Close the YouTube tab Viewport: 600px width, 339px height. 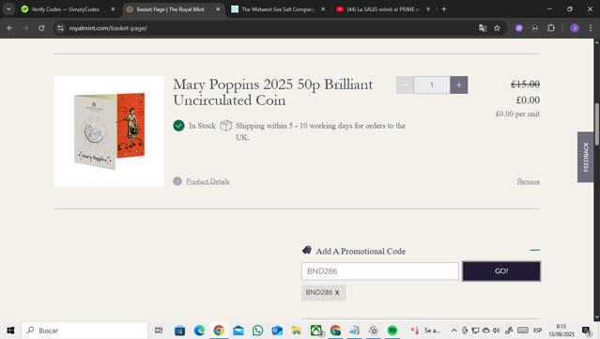click(428, 9)
